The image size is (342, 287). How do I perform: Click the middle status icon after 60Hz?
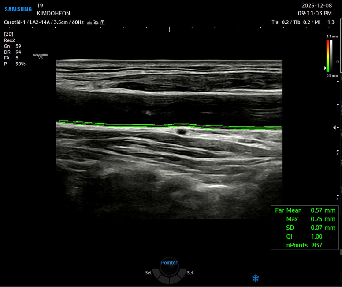point(96,22)
